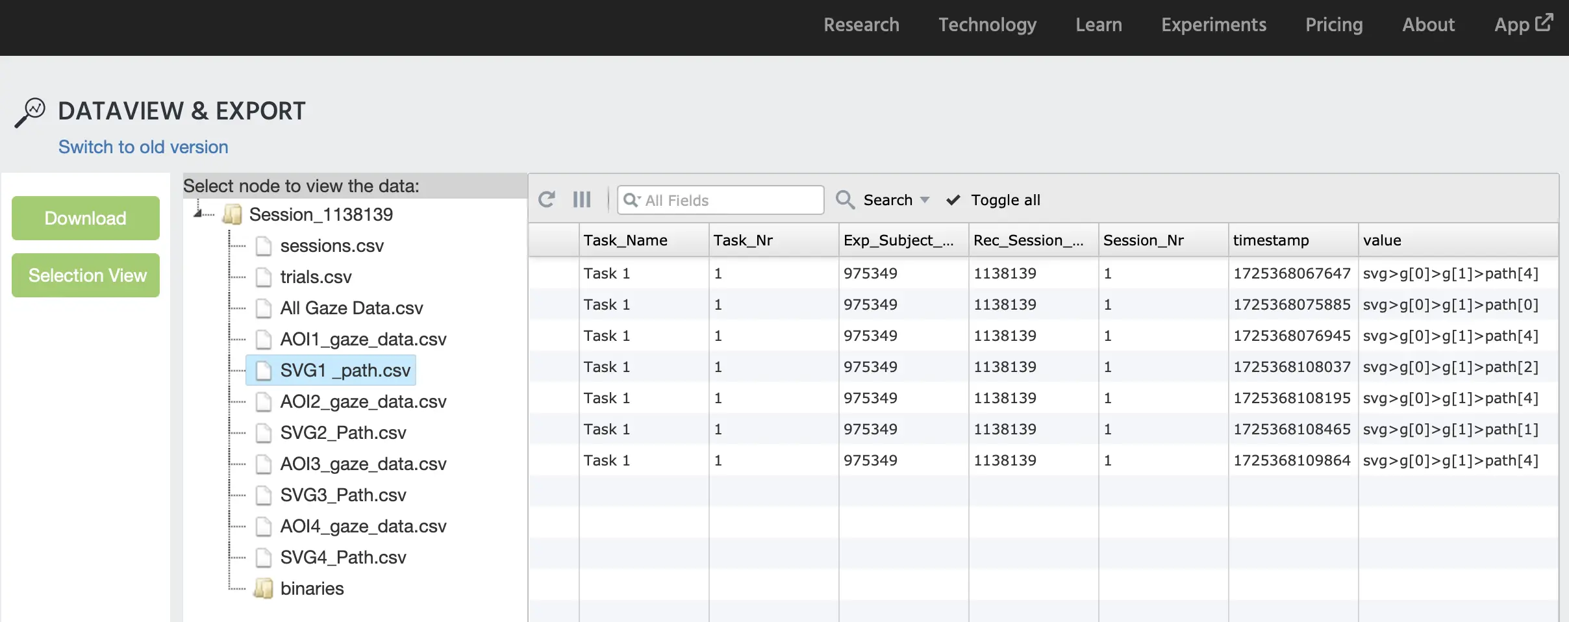Sort by the value column header
This screenshot has width=1569, height=622.
point(1458,240)
